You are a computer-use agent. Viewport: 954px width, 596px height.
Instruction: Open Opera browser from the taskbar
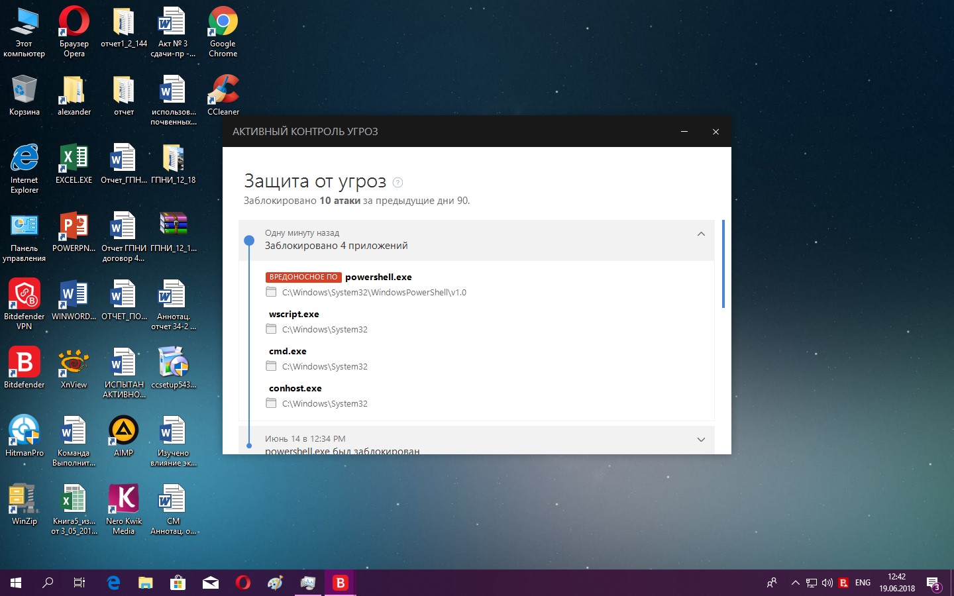(243, 583)
